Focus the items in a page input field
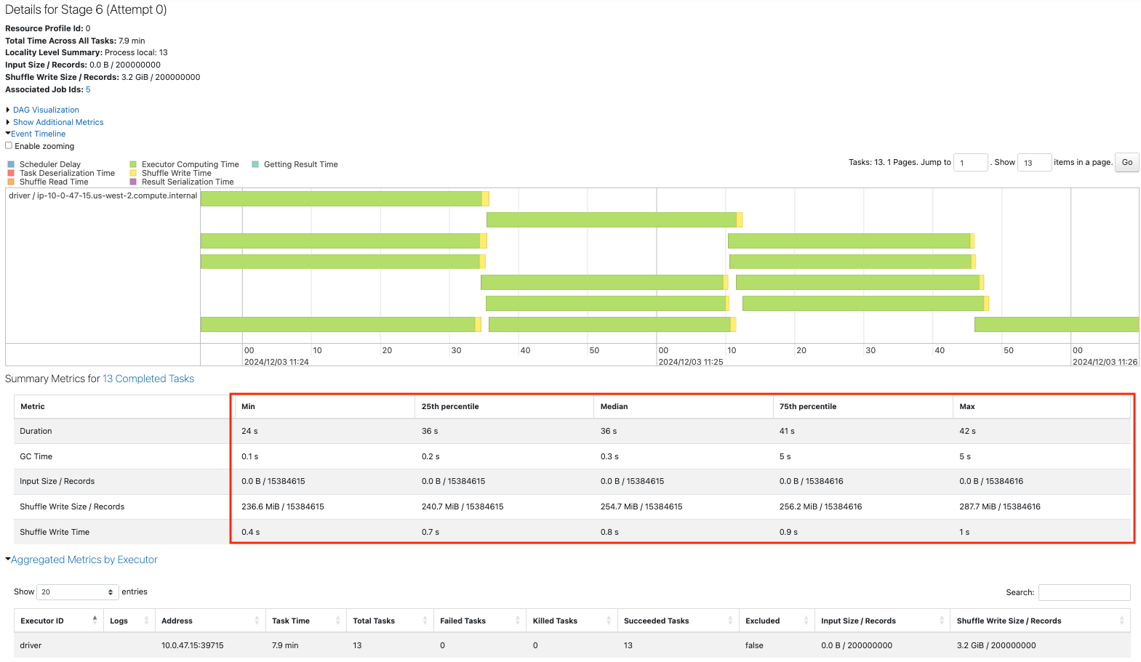The height and width of the screenshot is (662, 1141). click(x=1035, y=162)
